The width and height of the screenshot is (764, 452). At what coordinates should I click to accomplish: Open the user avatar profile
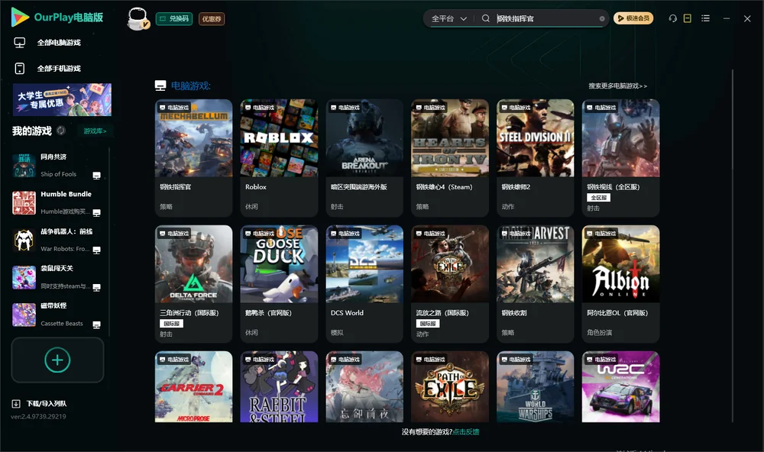[138, 19]
